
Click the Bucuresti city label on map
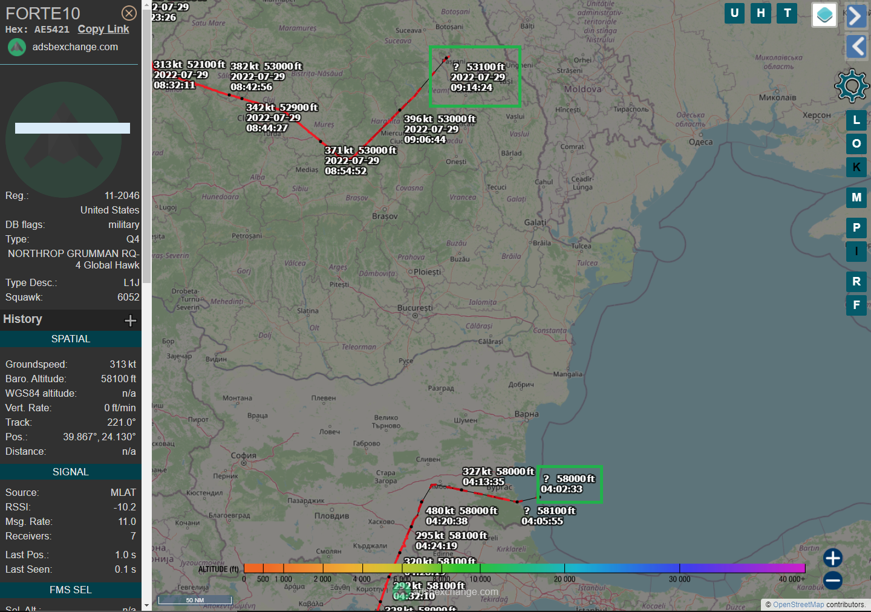pyautogui.click(x=415, y=308)
